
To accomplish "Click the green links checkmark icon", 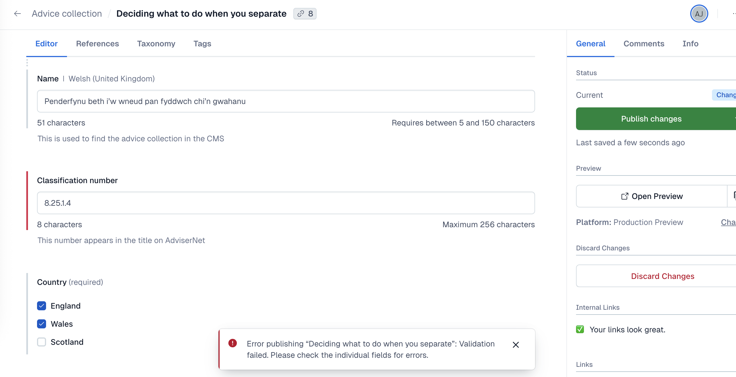I will 580,329.
